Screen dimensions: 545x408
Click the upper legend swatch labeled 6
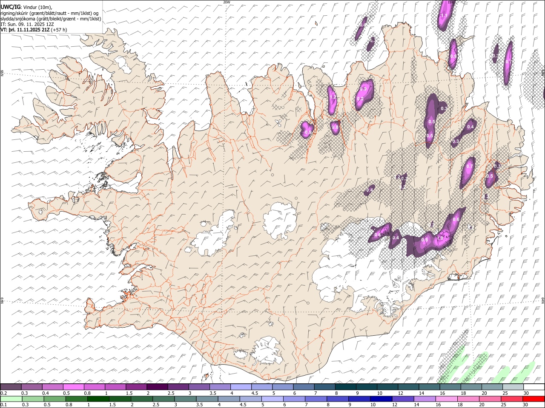pyautogui.click(x=304, y=387)
